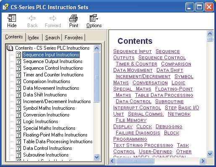Switch to the Contents tab
The width and height of the screenshot is (216, 167).
pos(14,37)
